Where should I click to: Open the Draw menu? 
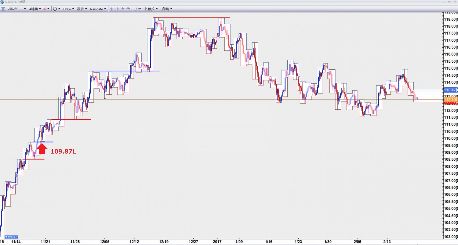pos(68,9)
